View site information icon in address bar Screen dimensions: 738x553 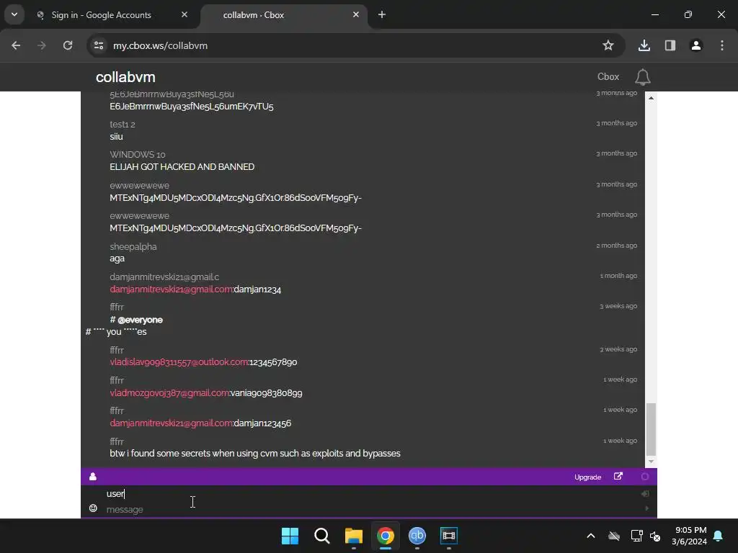[x=99, y=45]
